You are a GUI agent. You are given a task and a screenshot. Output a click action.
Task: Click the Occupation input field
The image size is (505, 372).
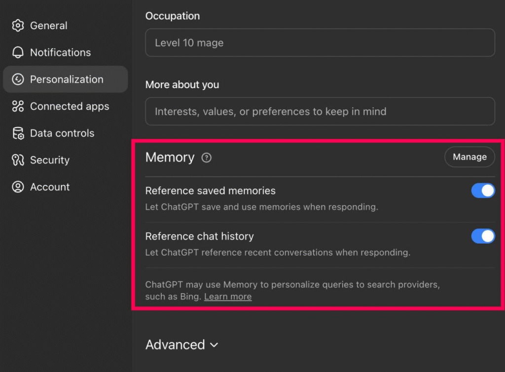(x=320, y=43)
